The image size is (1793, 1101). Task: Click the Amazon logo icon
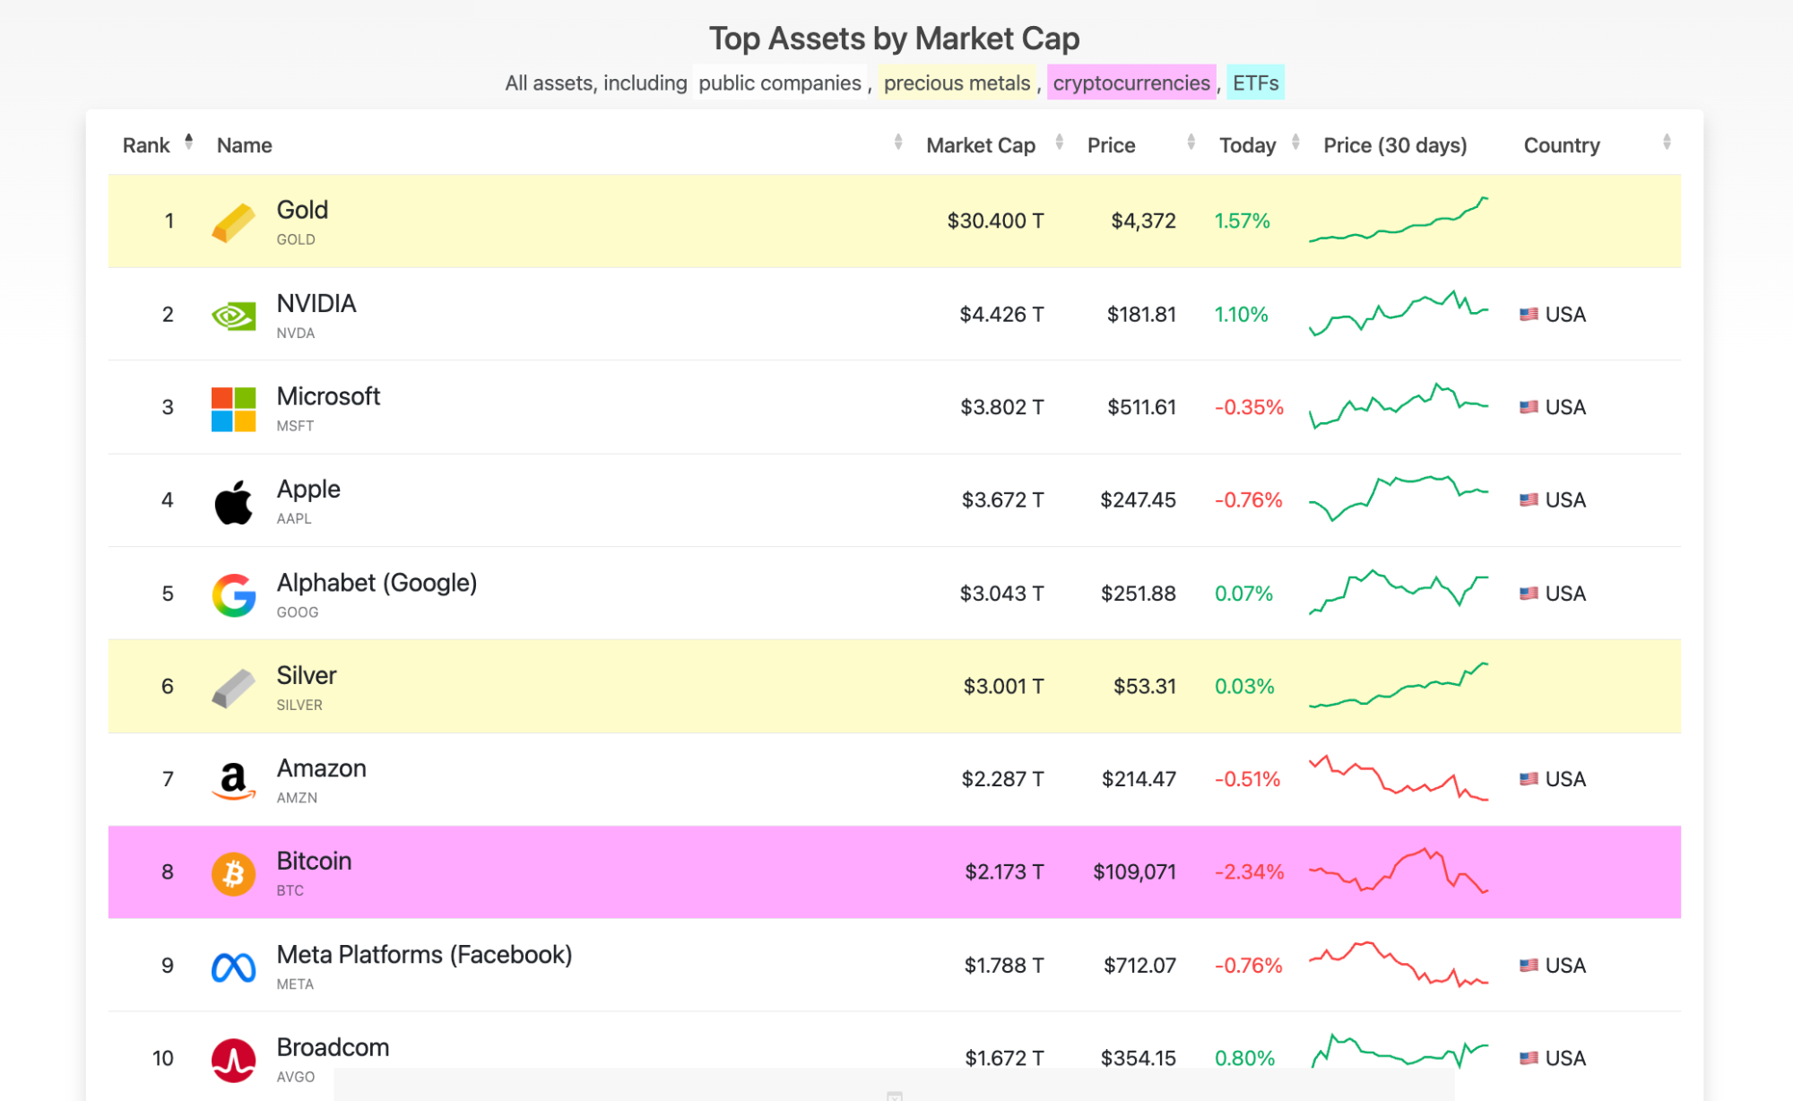tap(233, 780)
